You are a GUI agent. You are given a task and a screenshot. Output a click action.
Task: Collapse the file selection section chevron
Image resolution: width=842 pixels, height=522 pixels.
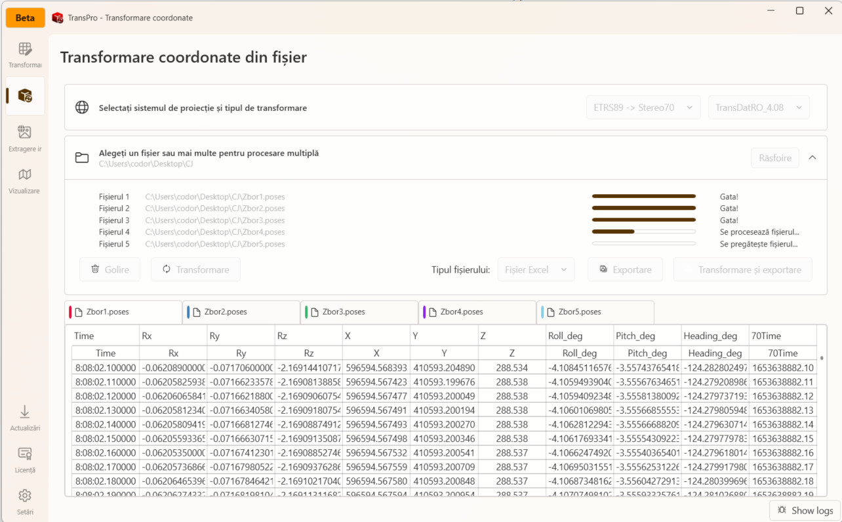coord(812,157)
